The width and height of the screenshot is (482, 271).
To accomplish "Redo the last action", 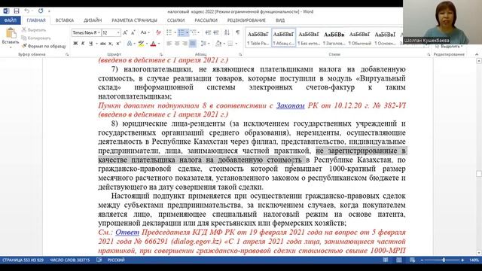I will [41, 11].
